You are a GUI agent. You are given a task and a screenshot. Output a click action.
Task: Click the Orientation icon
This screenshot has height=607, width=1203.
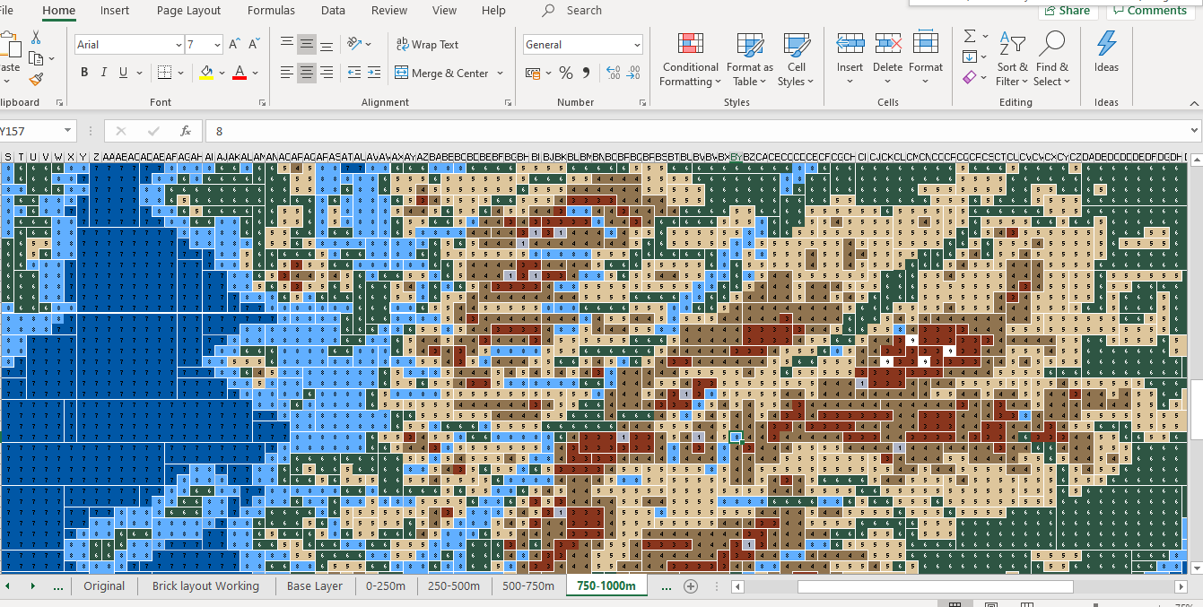(354, 44)
